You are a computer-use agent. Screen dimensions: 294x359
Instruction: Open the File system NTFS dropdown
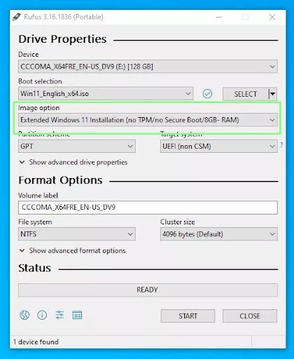77,234
